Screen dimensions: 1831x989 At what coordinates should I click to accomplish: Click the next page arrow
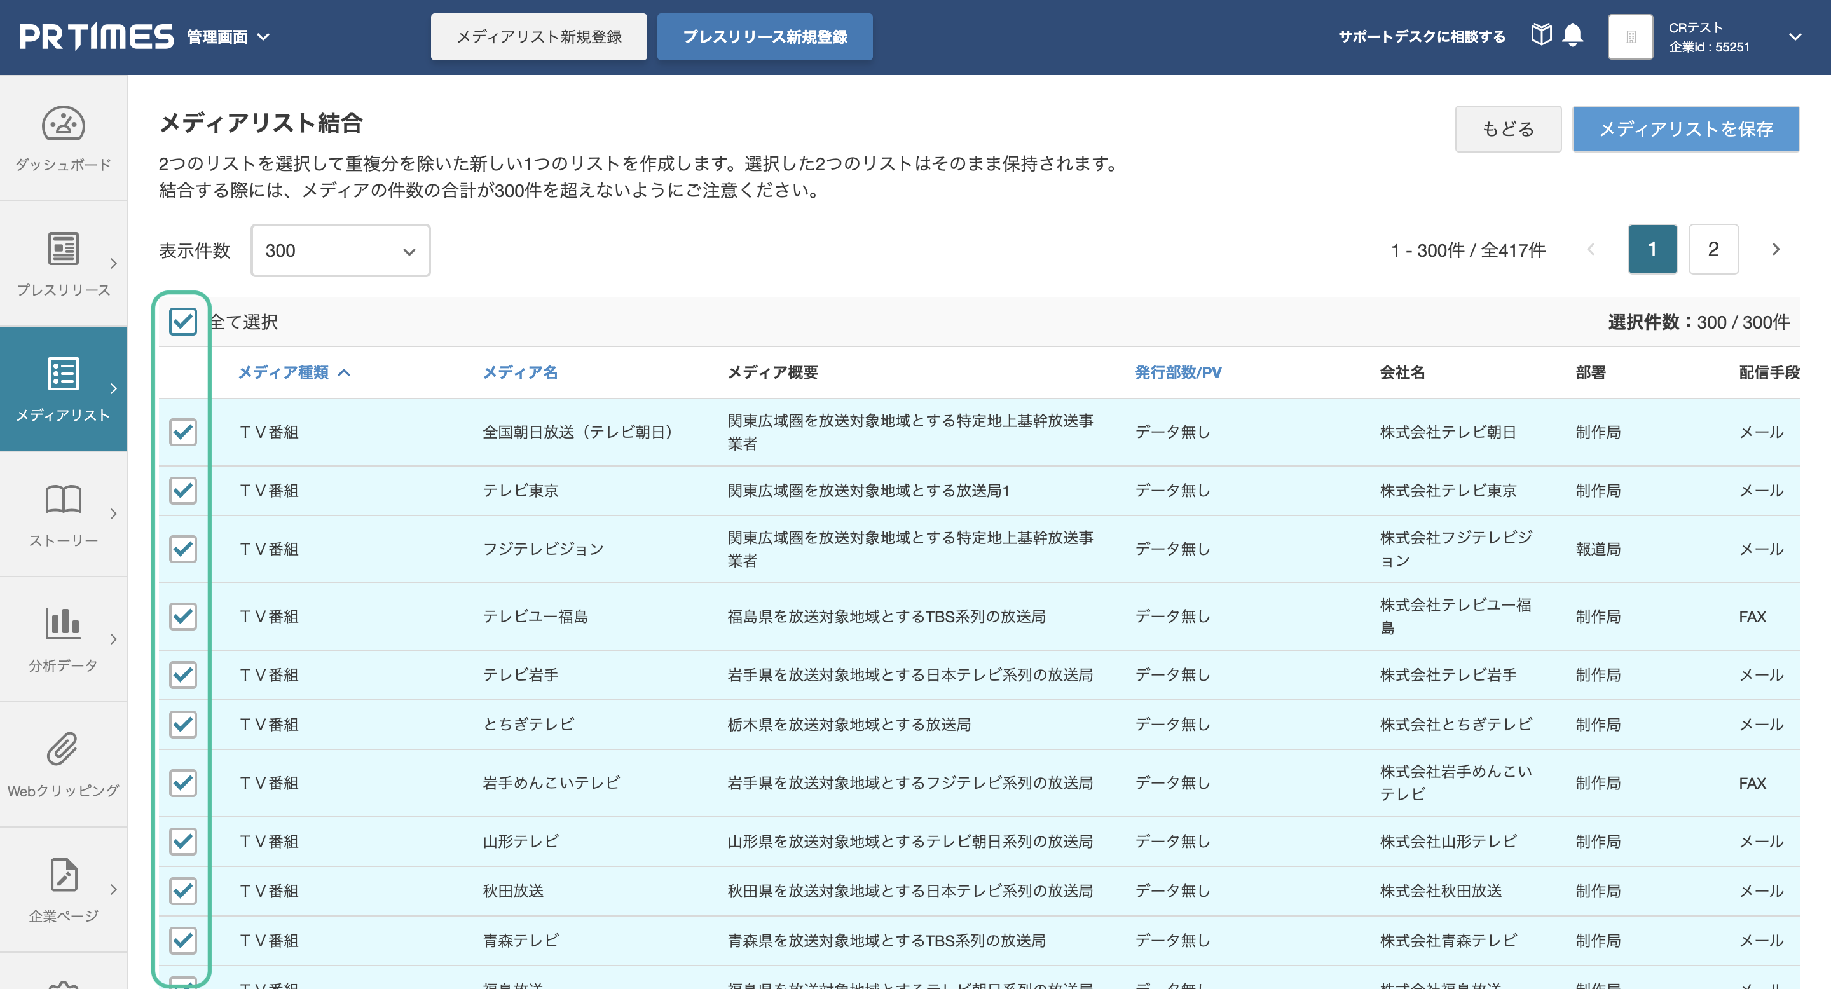(x=1776, y=249)
